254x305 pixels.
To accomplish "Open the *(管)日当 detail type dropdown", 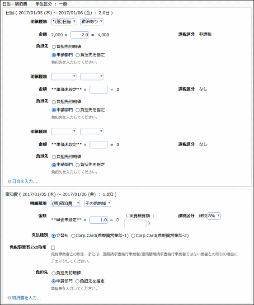I will [64, 22].
